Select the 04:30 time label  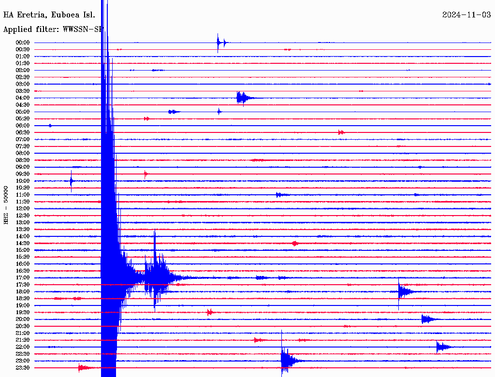(23, 105)
